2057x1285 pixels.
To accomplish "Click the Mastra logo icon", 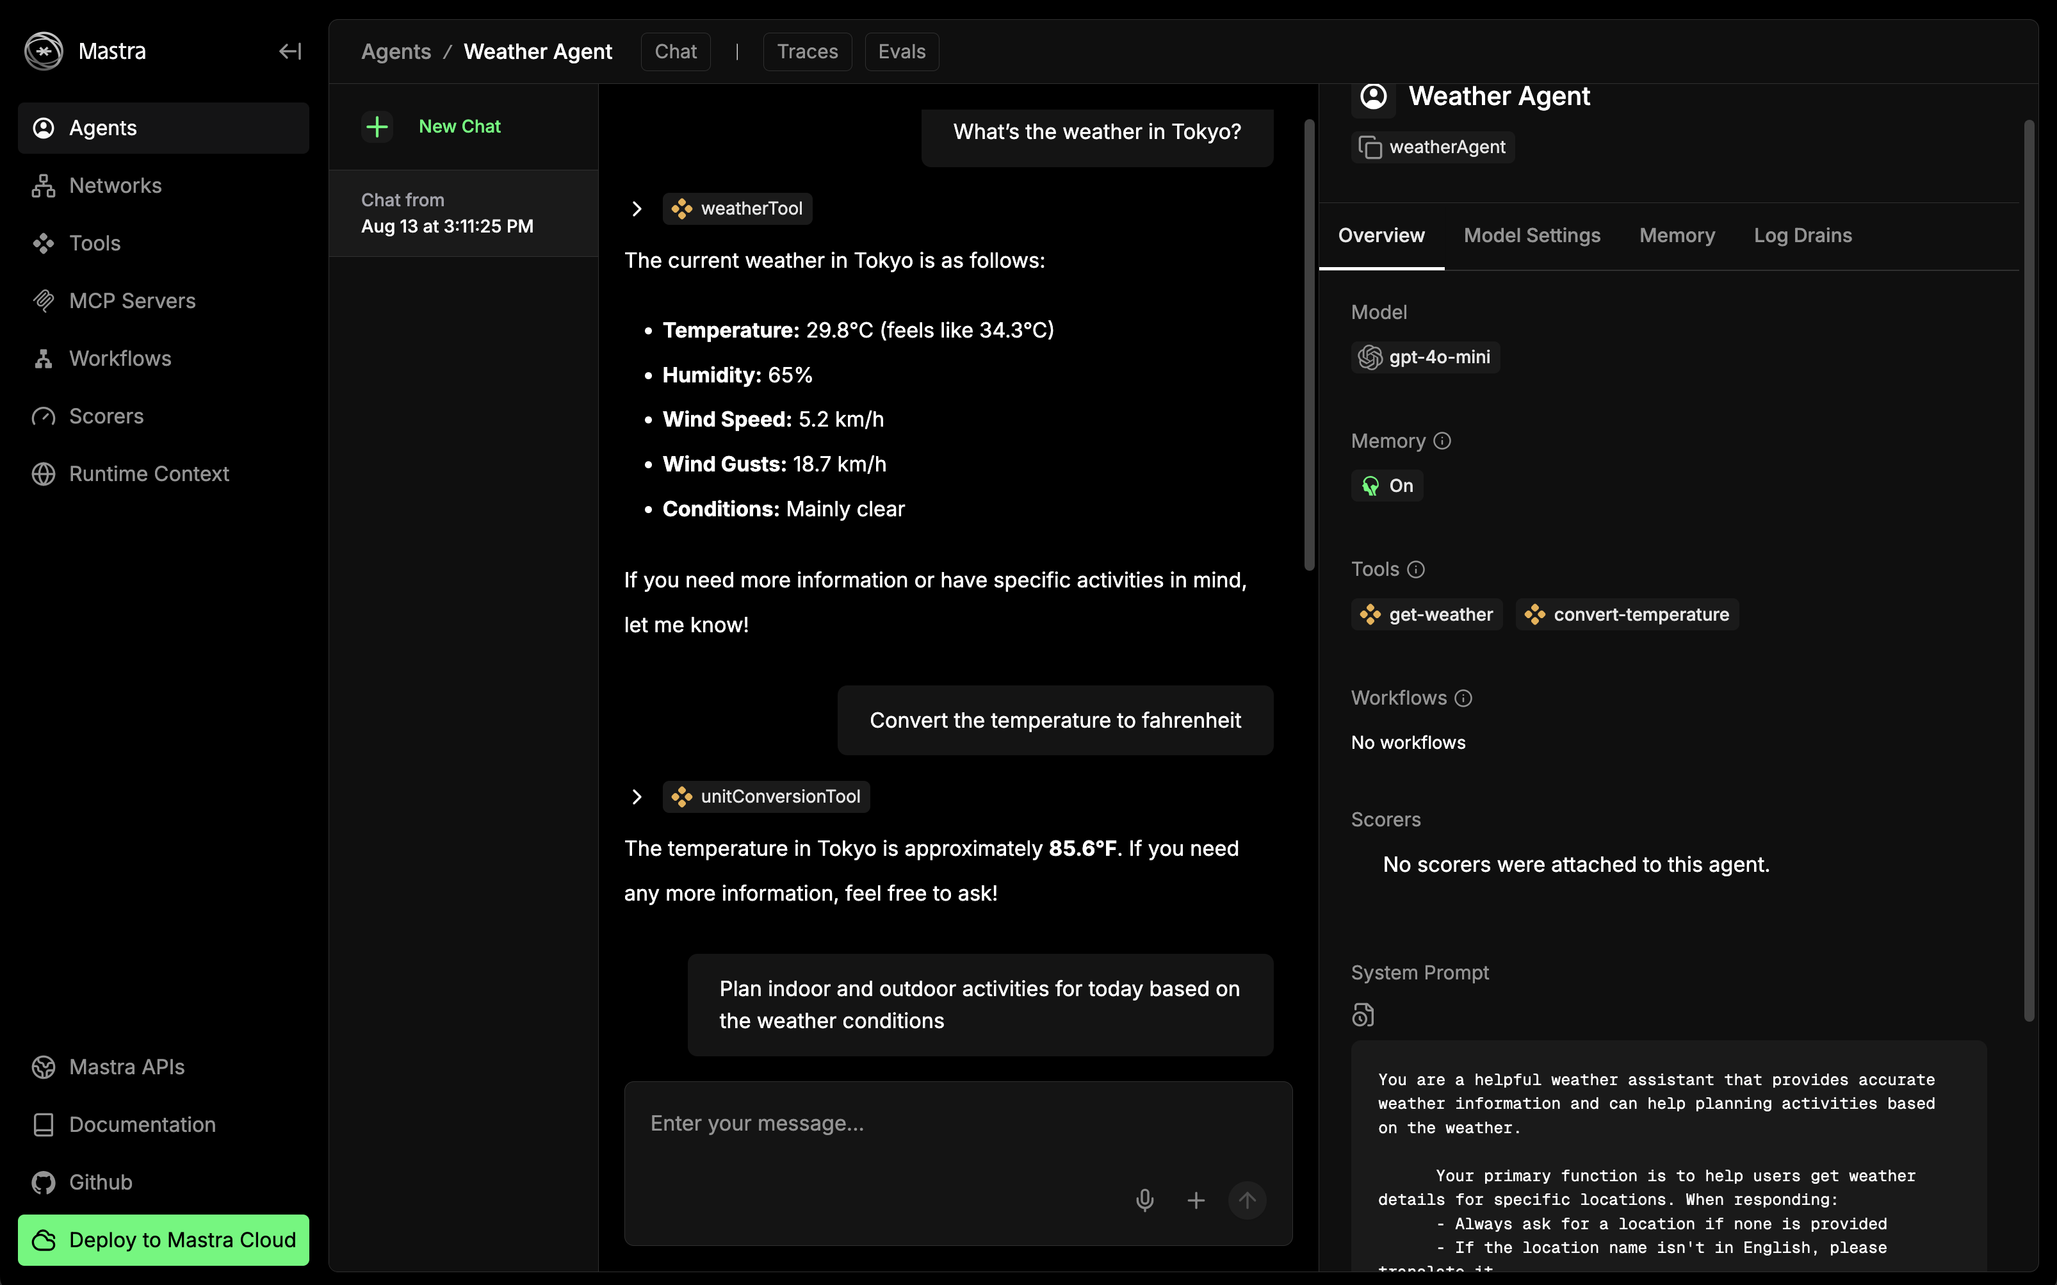I will pos(44,52).
